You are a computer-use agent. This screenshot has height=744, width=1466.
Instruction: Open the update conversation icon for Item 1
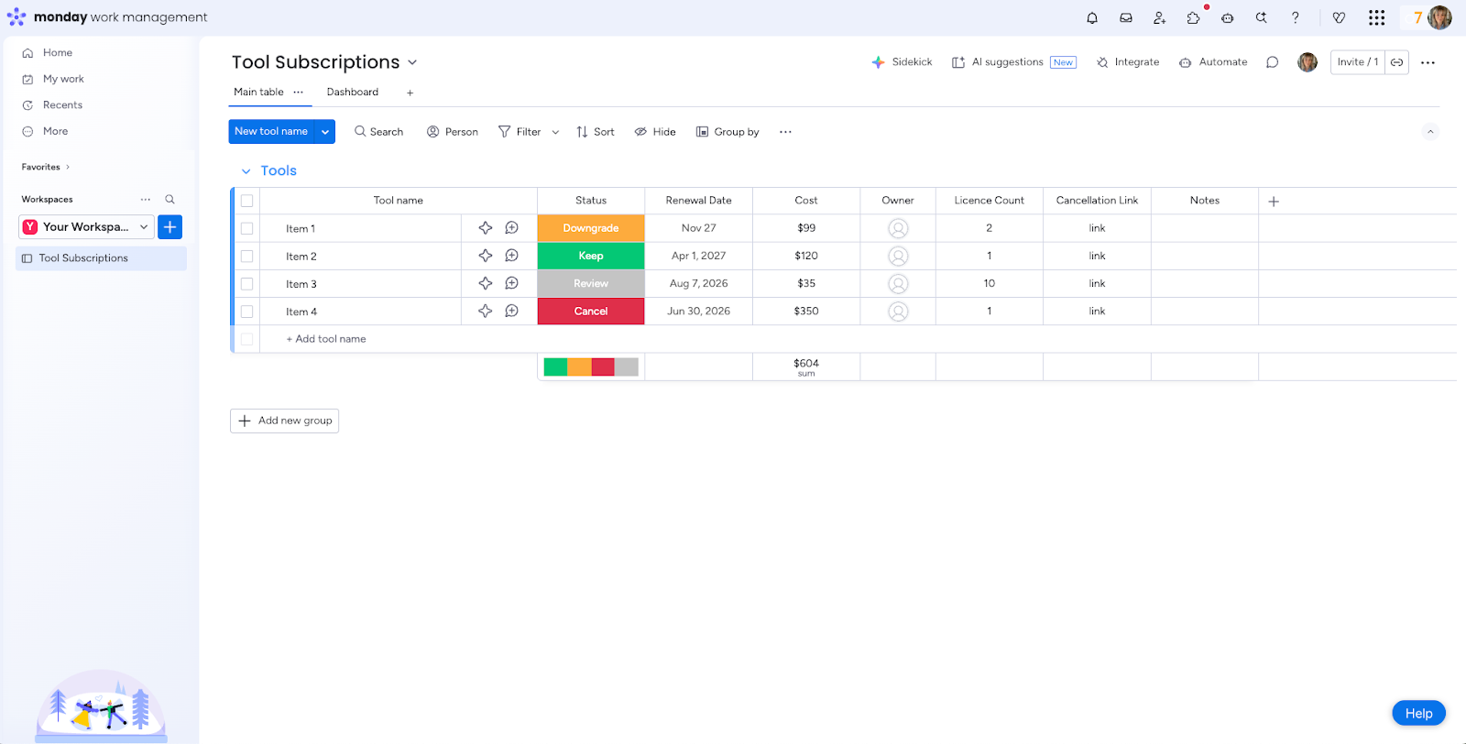pos(512,228)
